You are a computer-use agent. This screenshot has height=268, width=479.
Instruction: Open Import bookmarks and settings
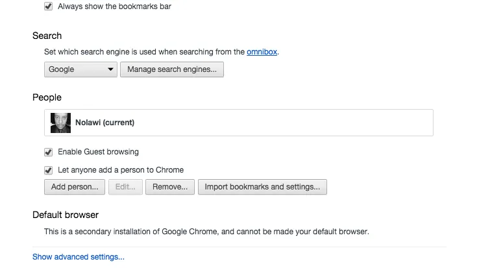pos(262,187)
